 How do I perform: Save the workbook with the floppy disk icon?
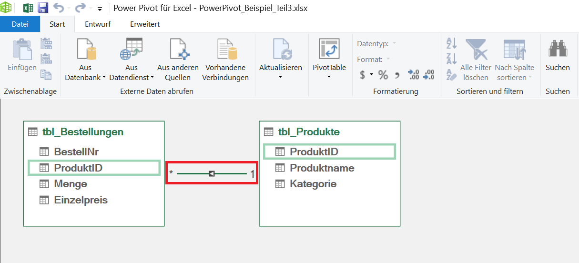point(43,8)
